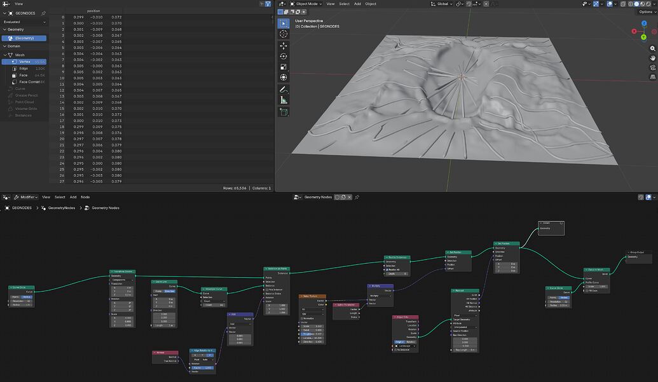This screenshot has width=658, height=382.
Task: Open the Modifier node tree type dropdown
Action: (26, 197)
